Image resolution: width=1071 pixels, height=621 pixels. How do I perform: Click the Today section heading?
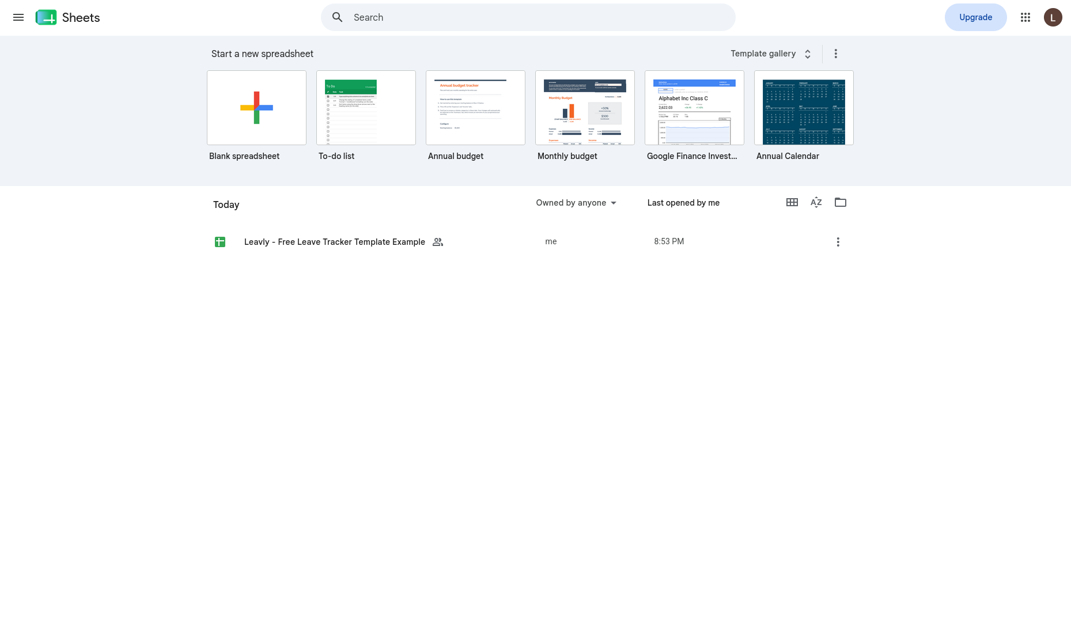click(226, 205)
